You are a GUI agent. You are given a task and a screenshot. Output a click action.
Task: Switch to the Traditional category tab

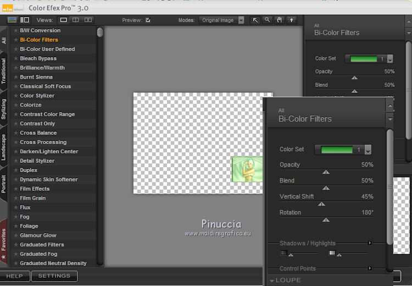click(4, 71)
